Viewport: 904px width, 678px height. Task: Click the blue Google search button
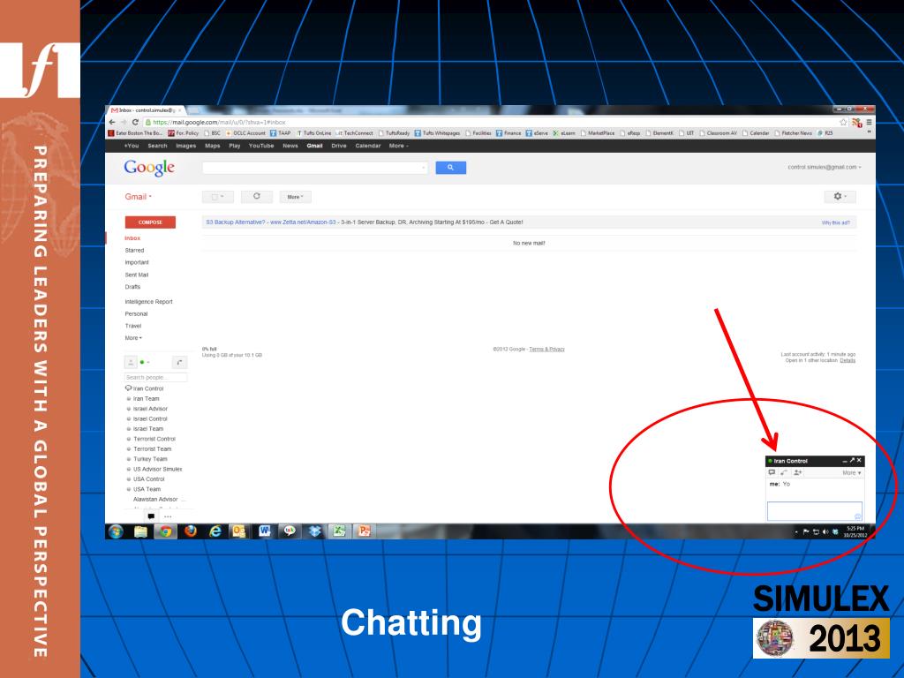[x=450, y=168]
